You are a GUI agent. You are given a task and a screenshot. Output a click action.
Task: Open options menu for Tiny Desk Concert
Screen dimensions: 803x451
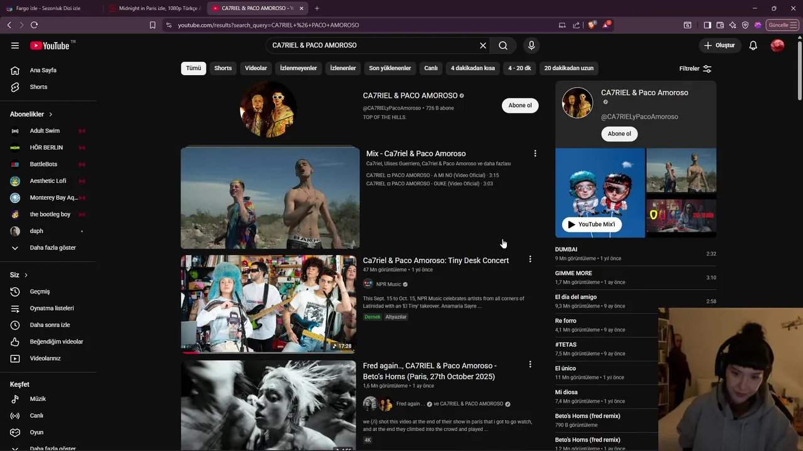(530, 259)
